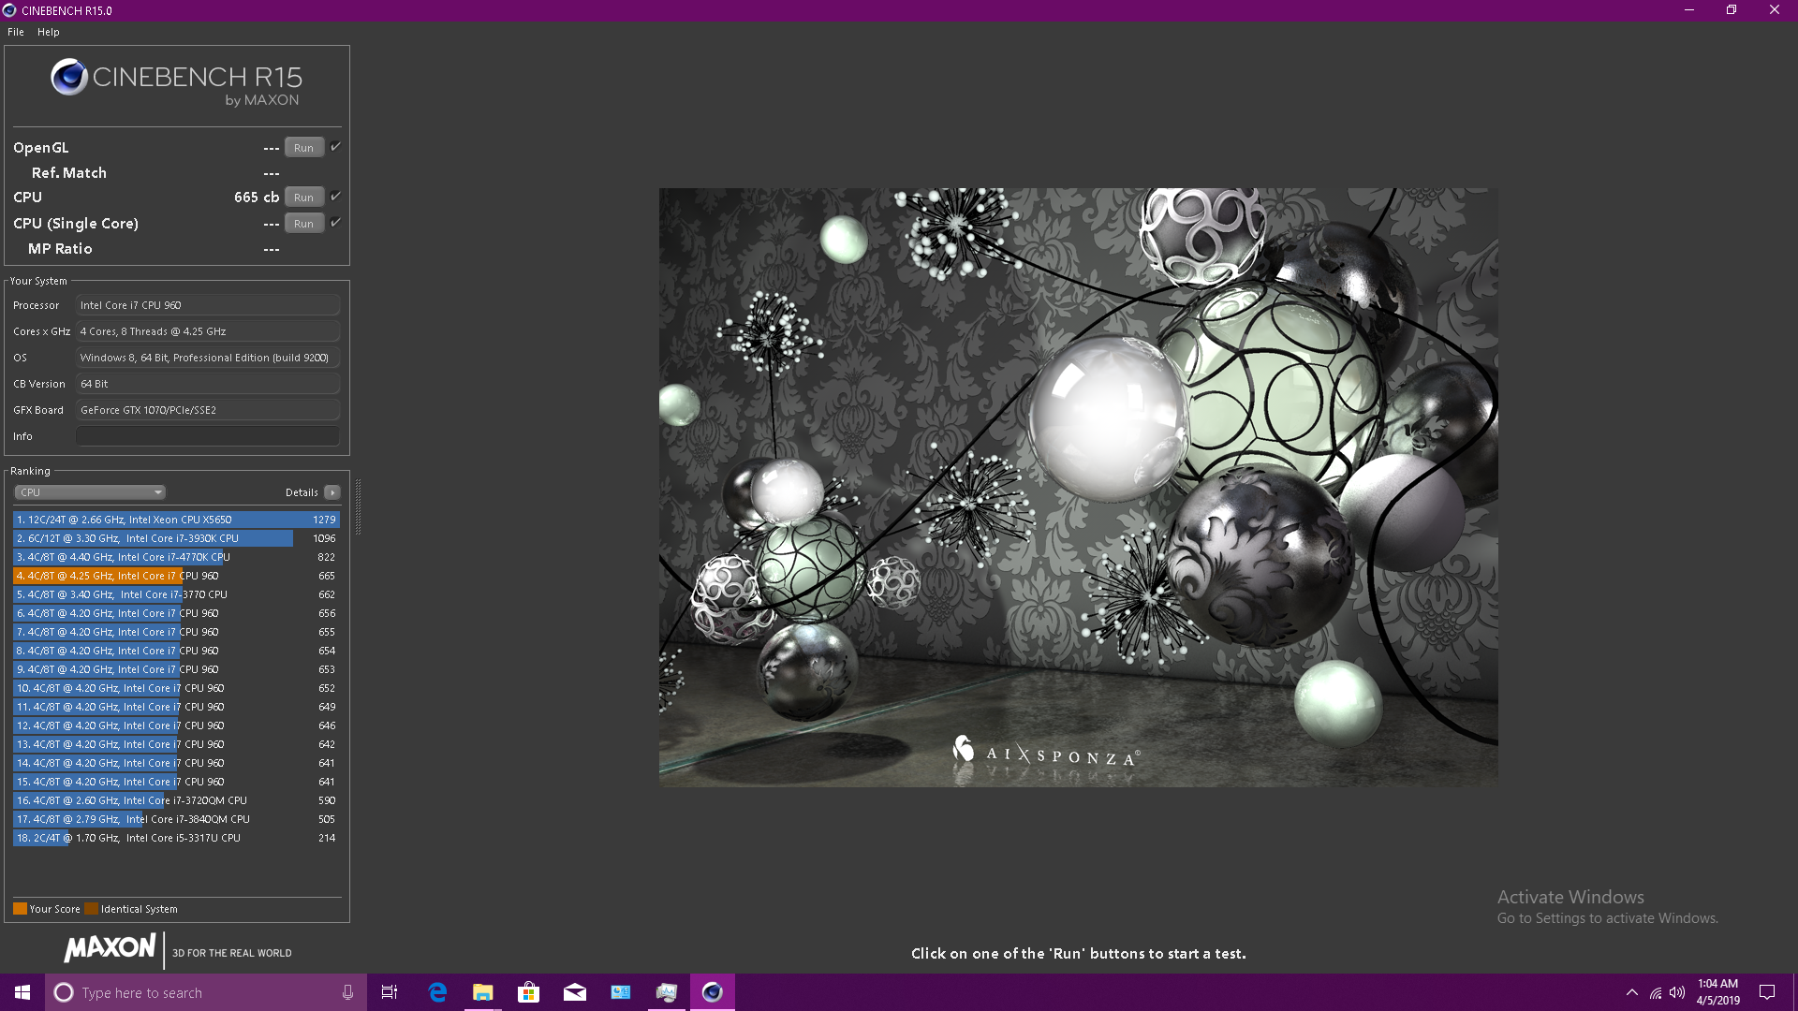This screenshot has width=1798, height=1011.
Task: Show hidden system tray icons
Action: point(1632,992)
